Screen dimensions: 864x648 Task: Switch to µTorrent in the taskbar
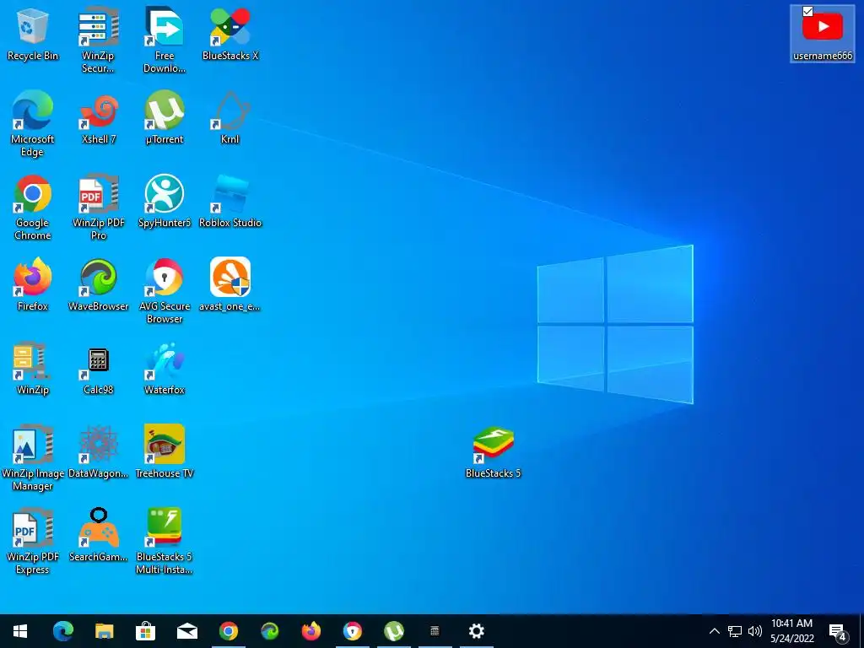click(x=394, y=631)
